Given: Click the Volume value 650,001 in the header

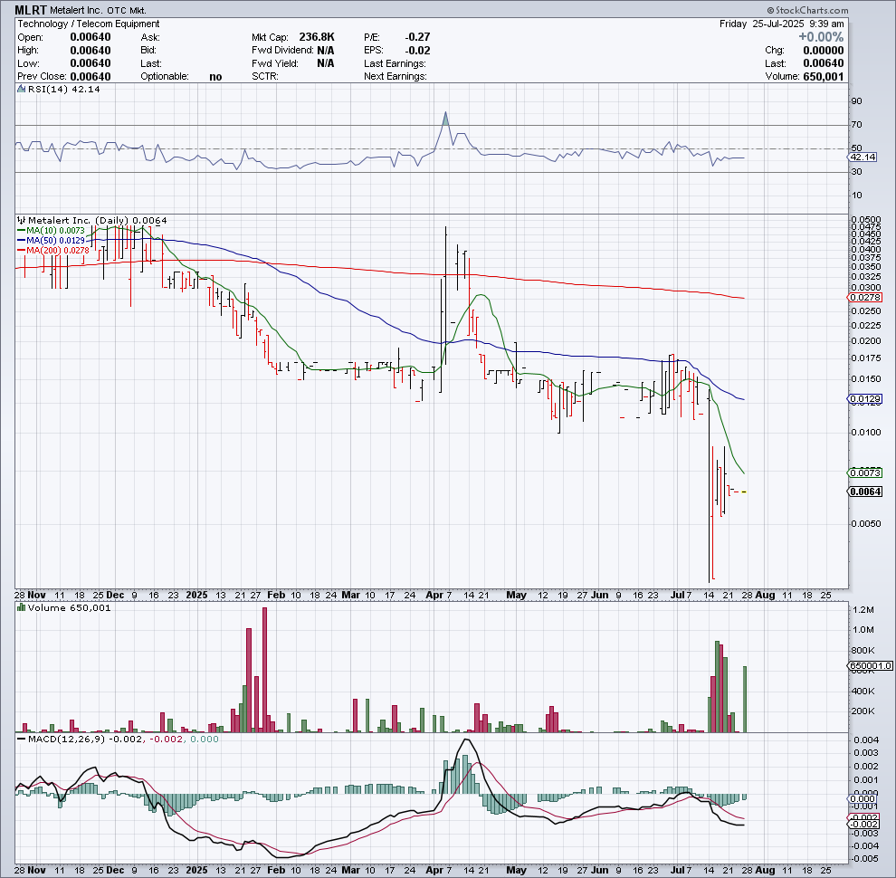Looking at the screenshot, I should 823,77.
